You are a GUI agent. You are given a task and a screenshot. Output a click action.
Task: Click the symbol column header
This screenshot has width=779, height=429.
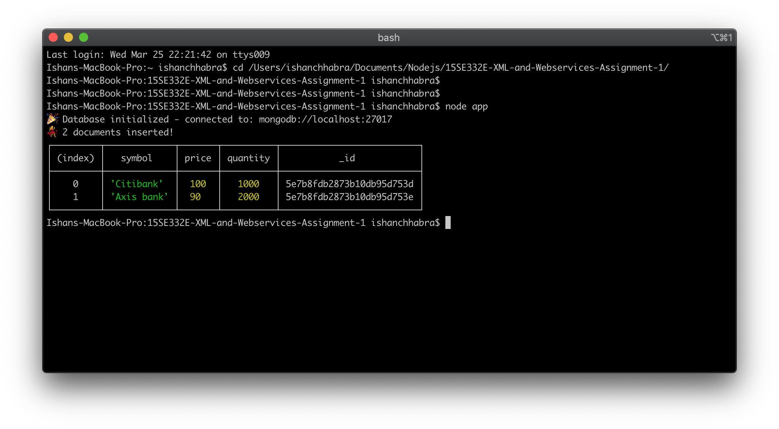click(136, 158)
